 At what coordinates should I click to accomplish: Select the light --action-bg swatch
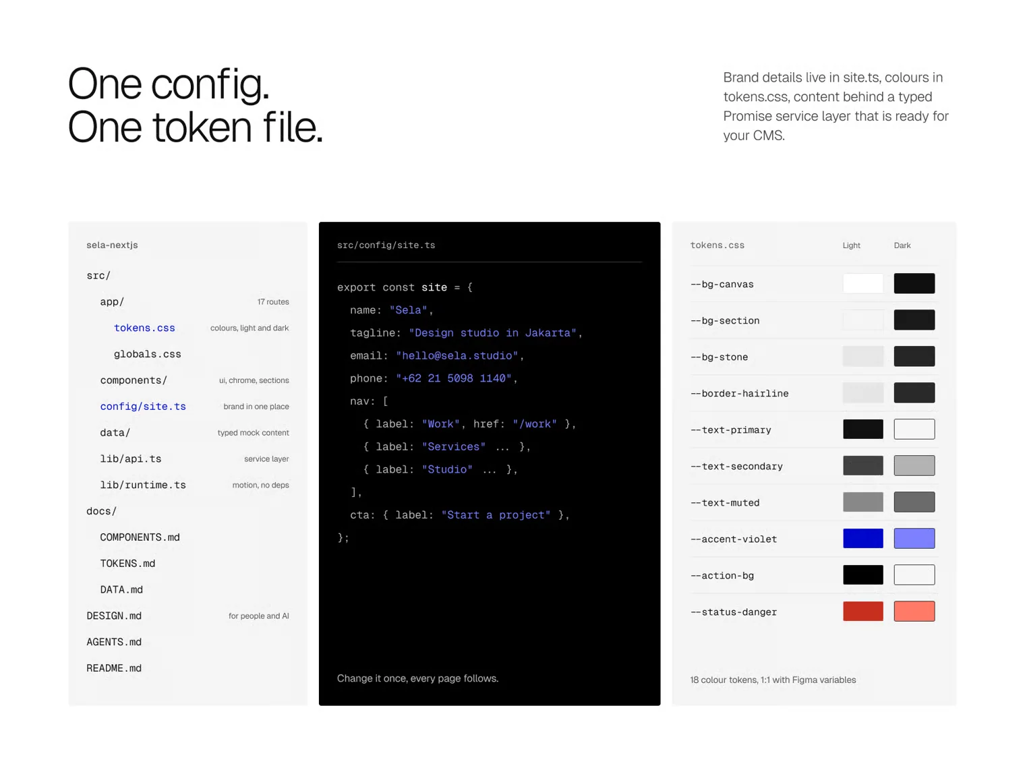click(x=863, y=575)
